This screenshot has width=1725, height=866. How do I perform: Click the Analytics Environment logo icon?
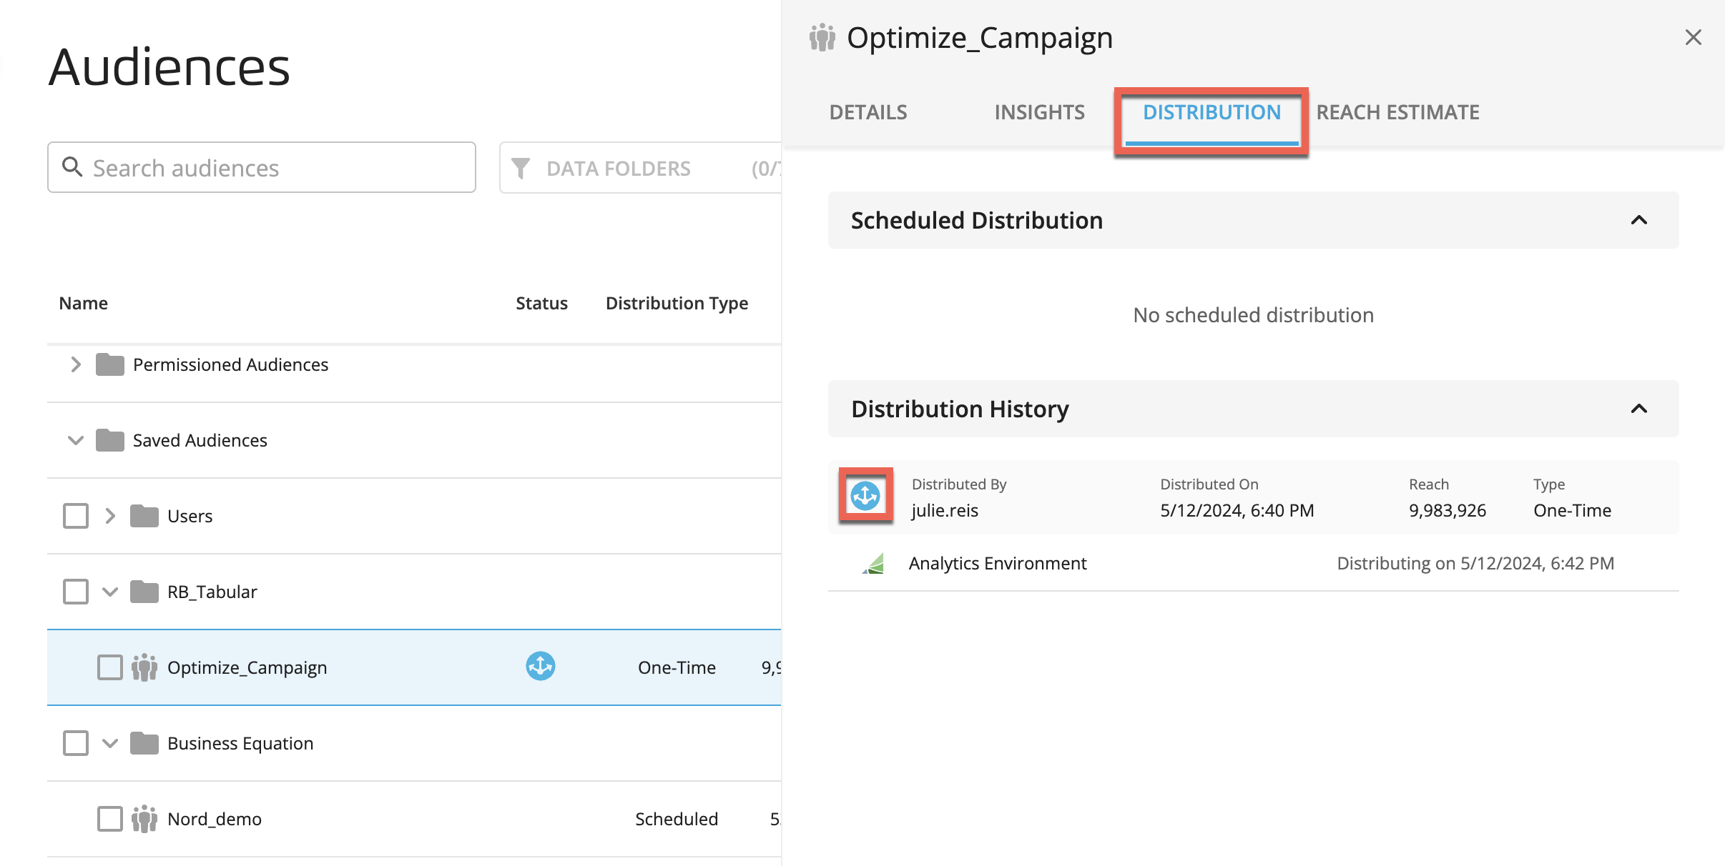(873, 564)
